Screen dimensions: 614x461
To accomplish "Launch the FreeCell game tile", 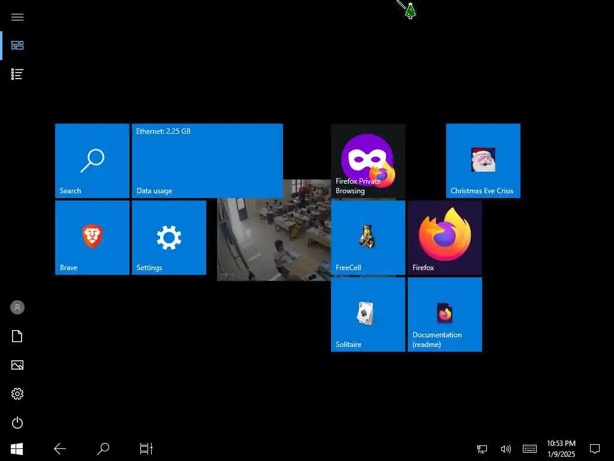I will pos(368,238).
